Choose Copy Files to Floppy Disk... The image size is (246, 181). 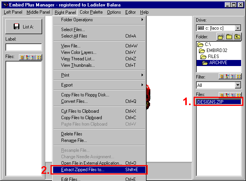click(x=99, y=95)
